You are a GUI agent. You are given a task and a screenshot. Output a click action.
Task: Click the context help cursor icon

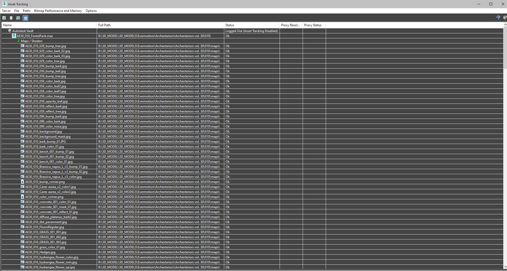(505, 18)
